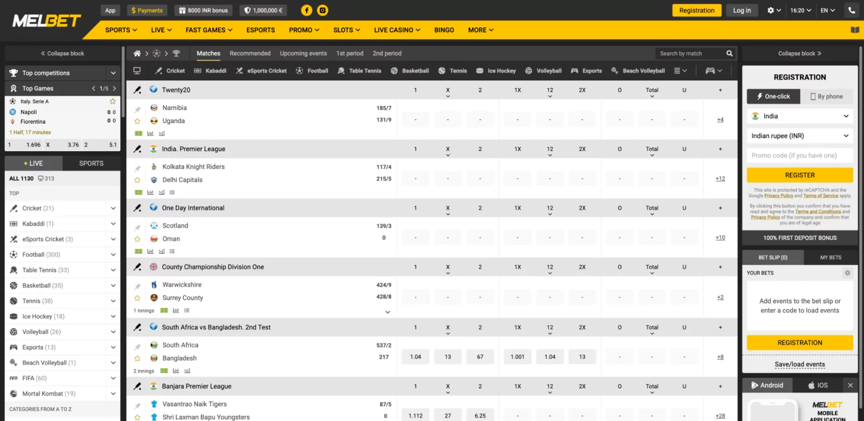Open the betting guide book icon
This screenshot has height=421, width=864.
point(855,30)
